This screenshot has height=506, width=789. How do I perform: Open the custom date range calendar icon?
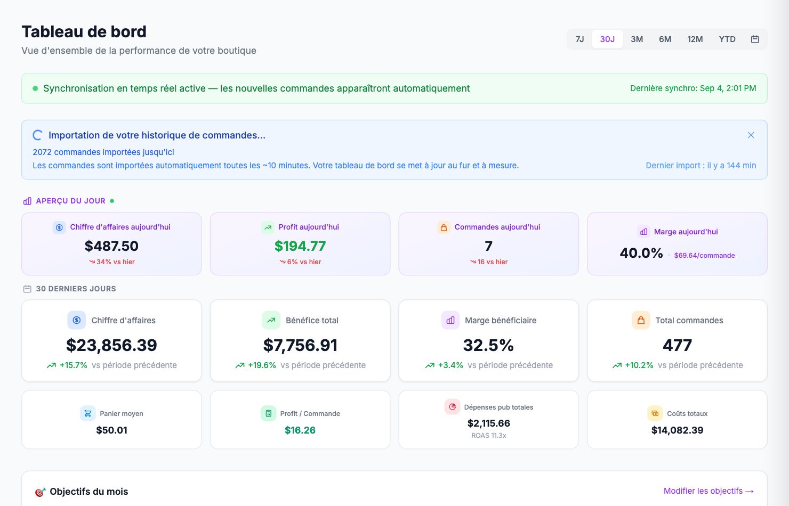coord(755,39)
